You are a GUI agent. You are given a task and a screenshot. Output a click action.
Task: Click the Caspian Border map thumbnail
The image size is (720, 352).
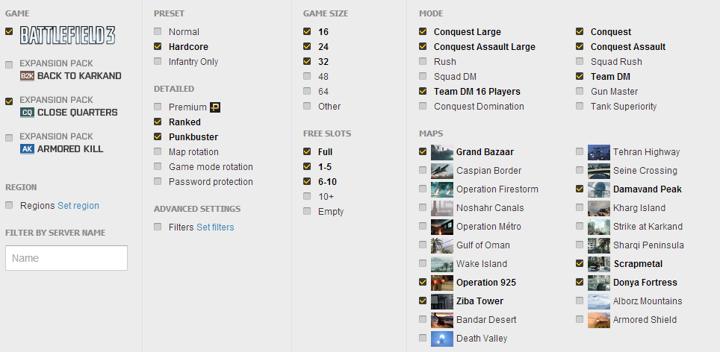442,171
